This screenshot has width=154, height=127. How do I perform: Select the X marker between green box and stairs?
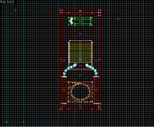tap(80, 34)
